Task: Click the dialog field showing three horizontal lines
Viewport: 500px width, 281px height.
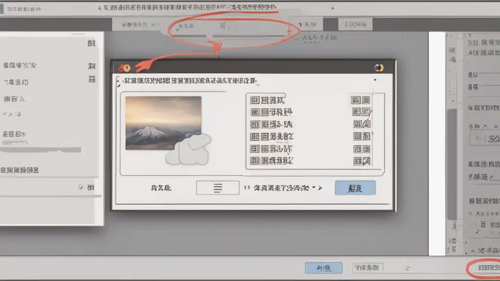Action: click(x=218, y=188)
